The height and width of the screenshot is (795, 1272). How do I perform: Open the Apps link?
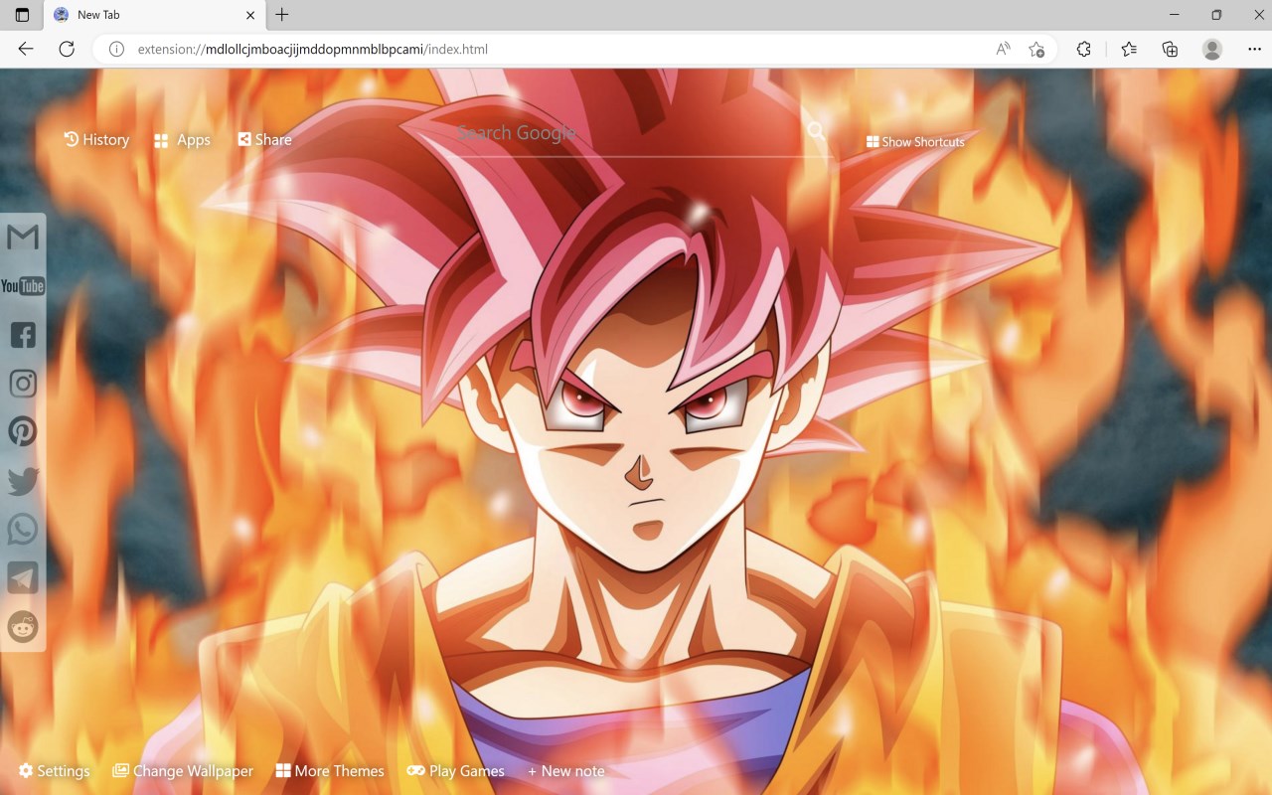coord(182,140)
